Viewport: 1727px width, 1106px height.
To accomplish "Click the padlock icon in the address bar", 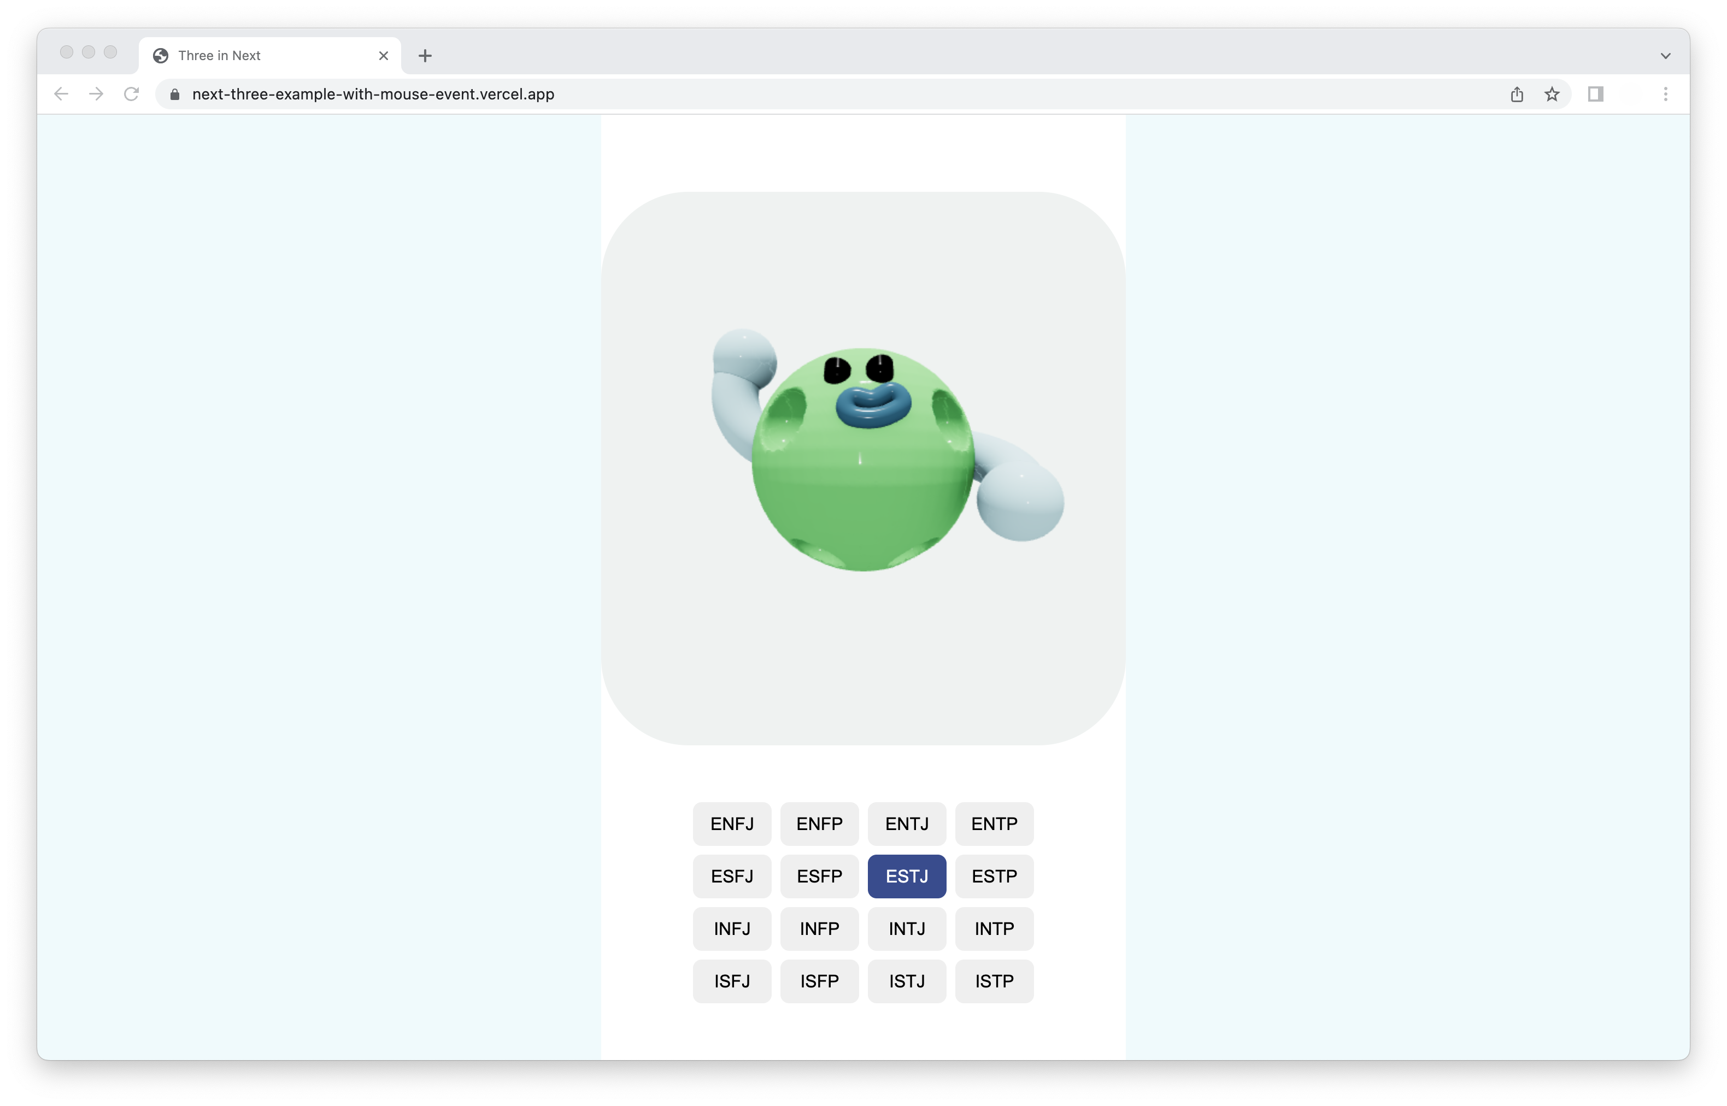I will [174, 94].
